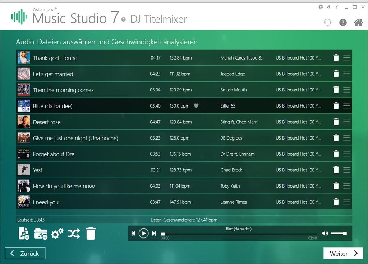
Task: Select album cover of 'Forget about Dre'
Action: coord(24,154)
